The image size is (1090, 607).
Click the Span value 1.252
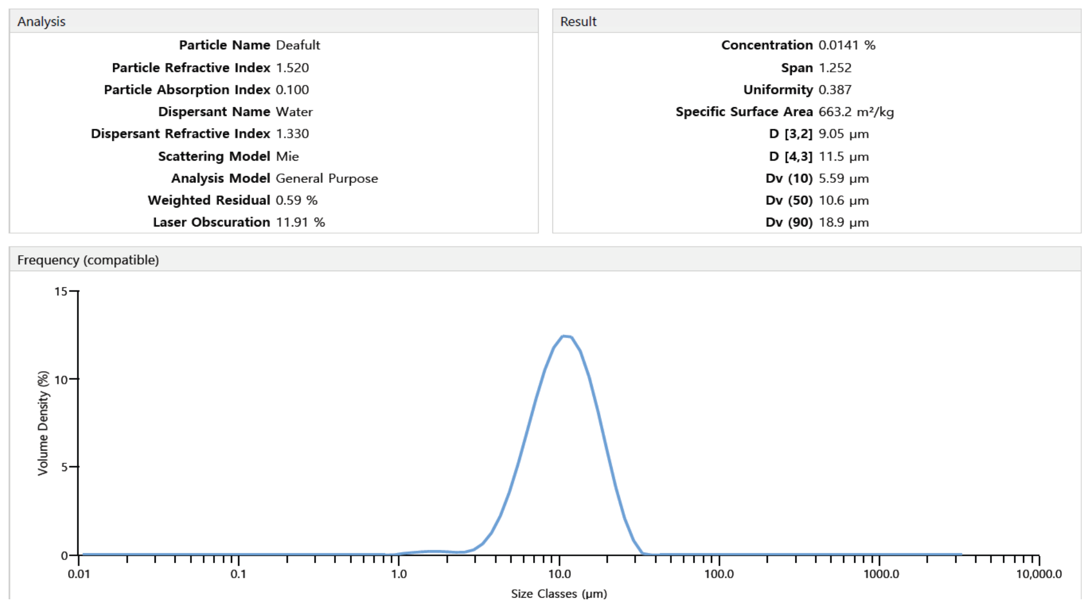835,67
